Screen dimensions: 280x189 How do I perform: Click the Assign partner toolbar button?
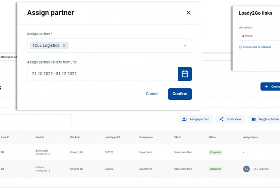[x=195, y=119]
